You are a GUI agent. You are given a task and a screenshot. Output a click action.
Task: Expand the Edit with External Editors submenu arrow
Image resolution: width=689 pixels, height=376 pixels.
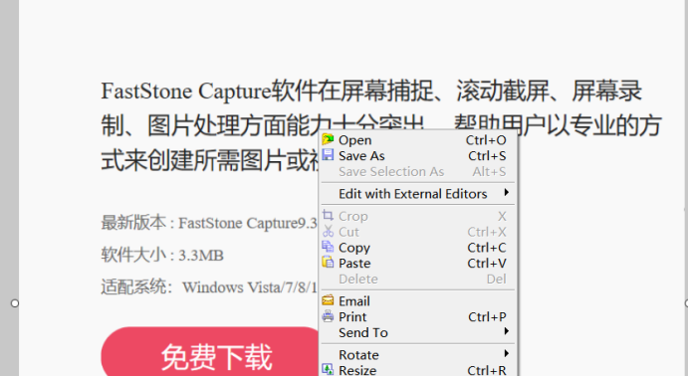click(507, 193)
